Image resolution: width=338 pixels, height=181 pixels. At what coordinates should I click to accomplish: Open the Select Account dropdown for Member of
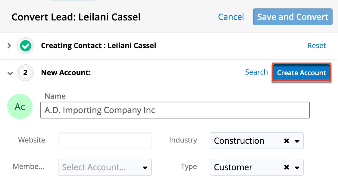click(x=99, y=167)
